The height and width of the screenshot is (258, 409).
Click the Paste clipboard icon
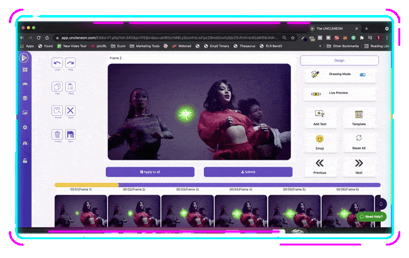coord(70,86)
